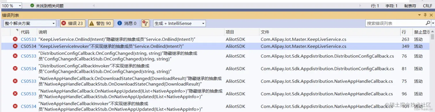The image size is (435, 112).
Task: Open the CS0533 link for KeepLiveService.OnBind
Action: tap(28, 39)
